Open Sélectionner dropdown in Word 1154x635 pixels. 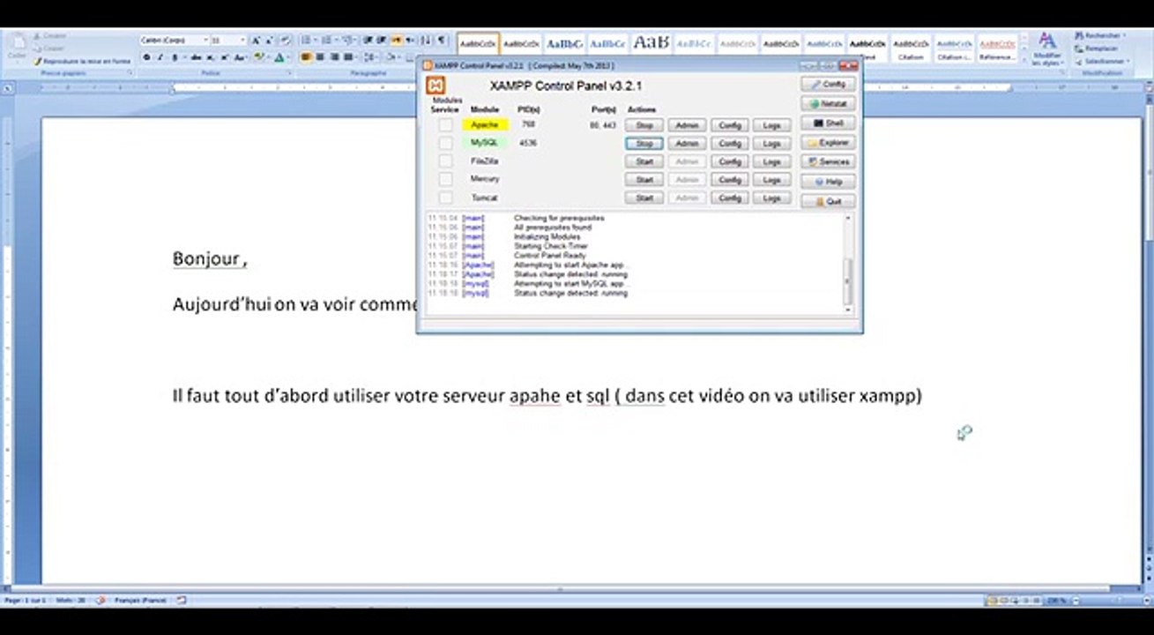[1101, 62]
